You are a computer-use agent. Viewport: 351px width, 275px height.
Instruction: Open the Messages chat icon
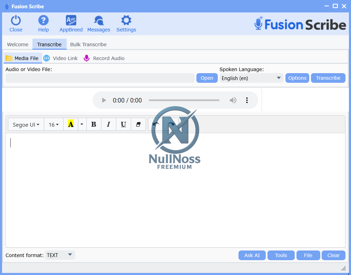click(x=99, y=21)
